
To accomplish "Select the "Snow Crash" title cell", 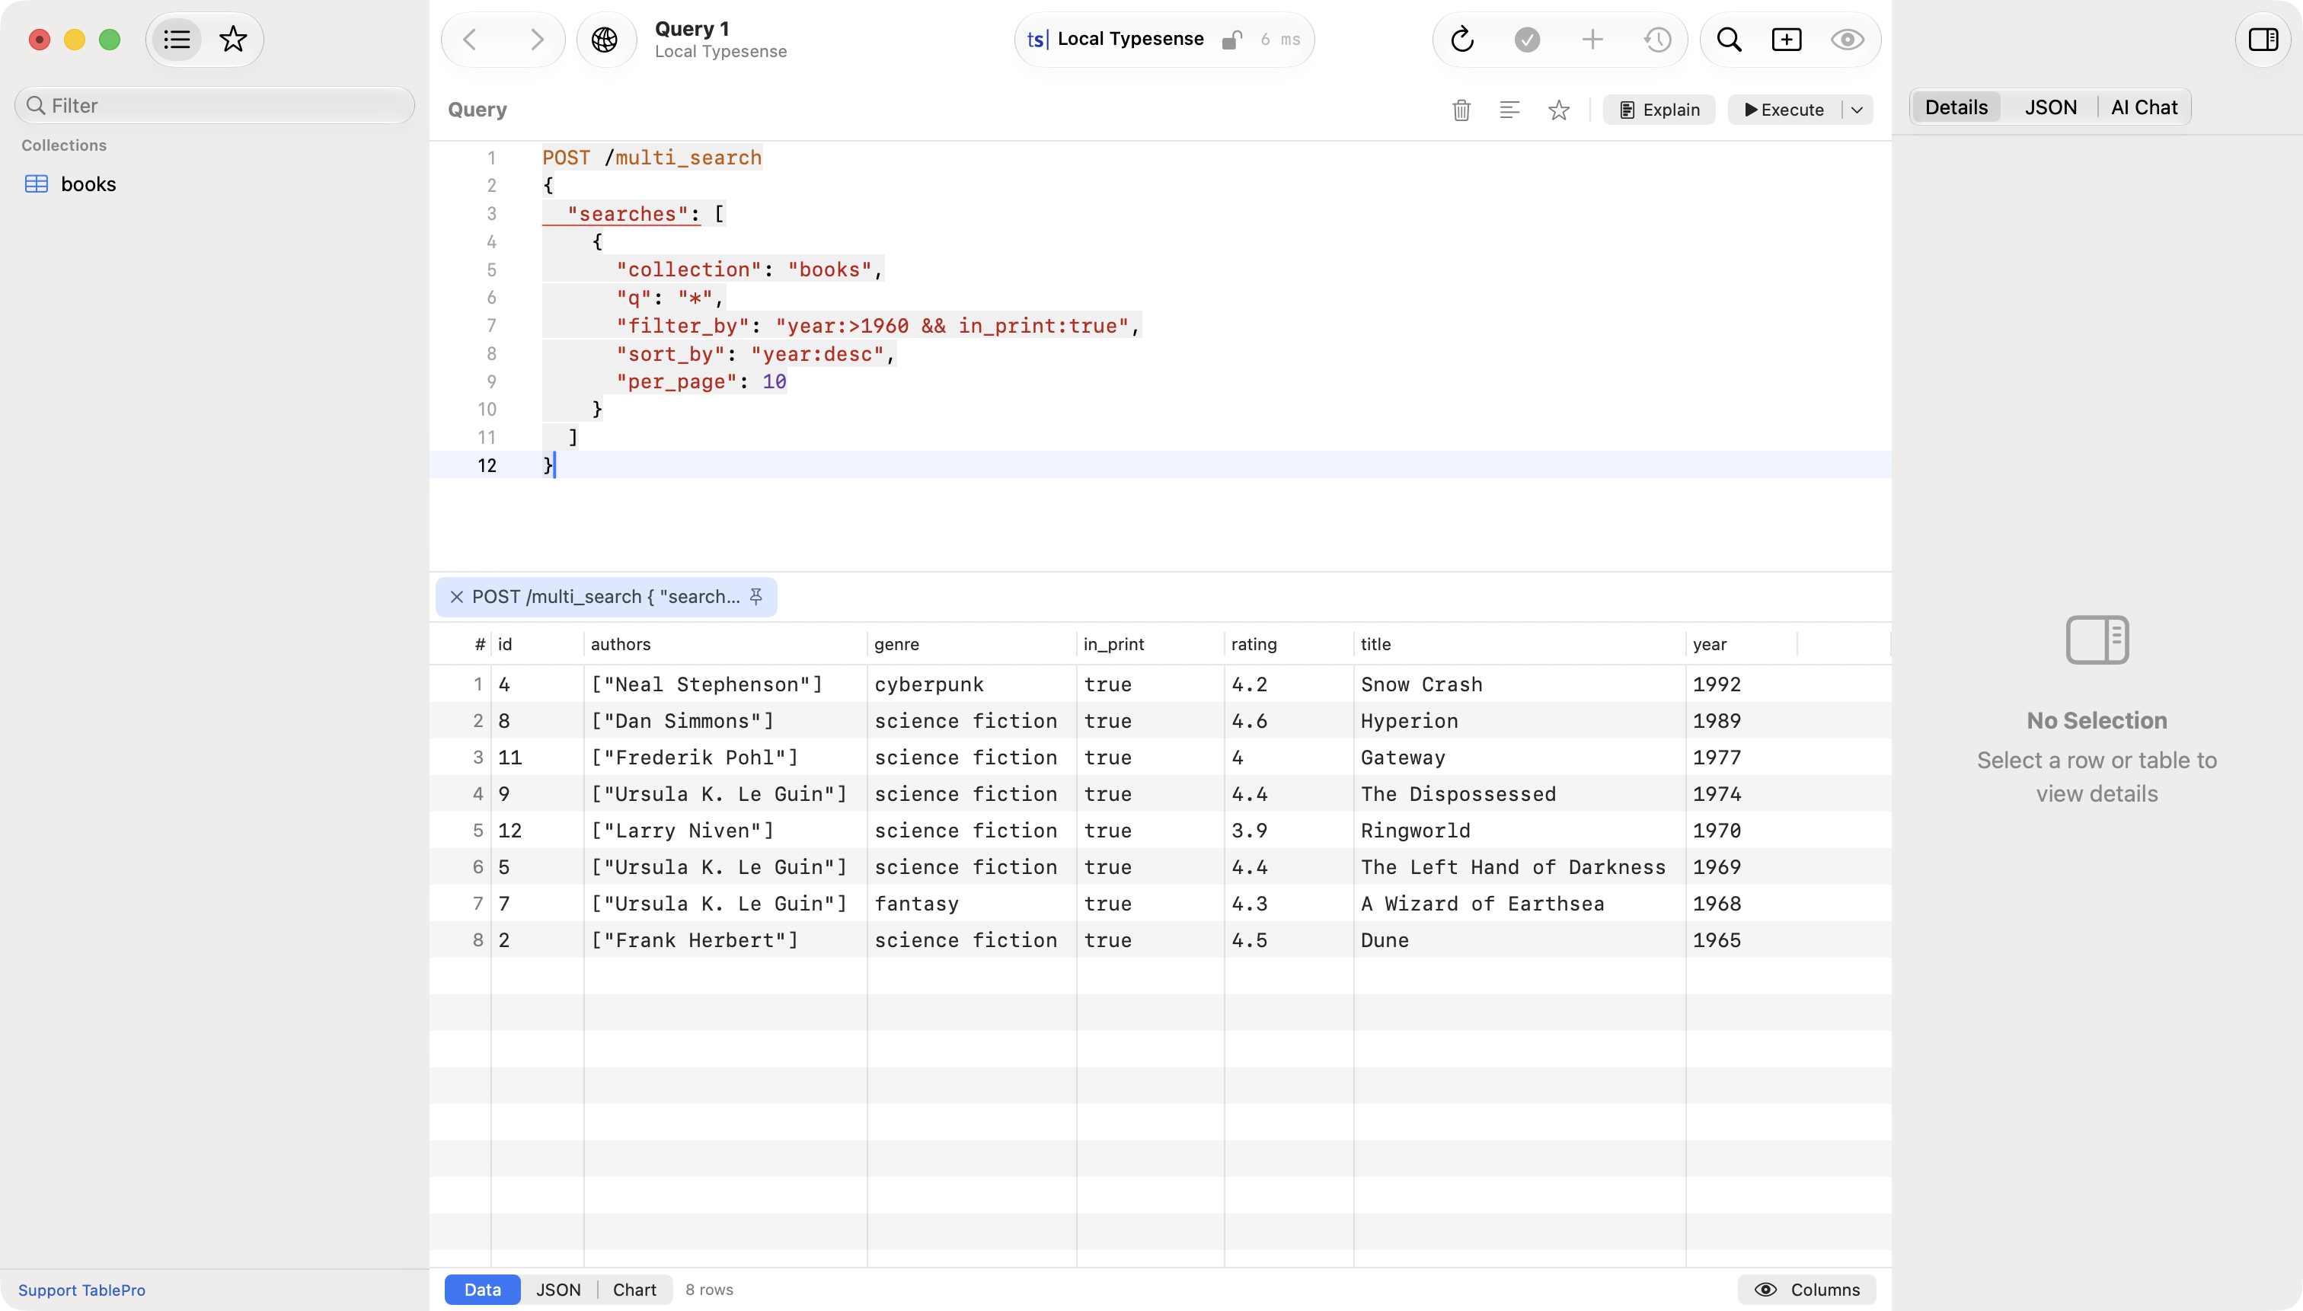I will [x=1519, y=684].
